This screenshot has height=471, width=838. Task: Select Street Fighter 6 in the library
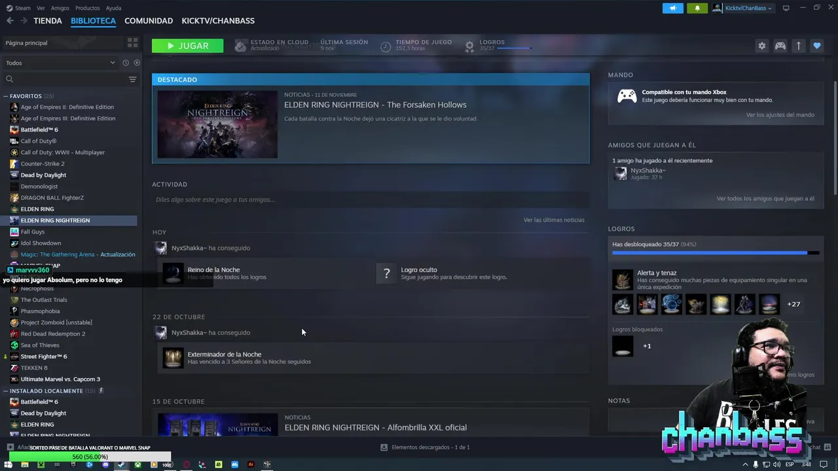pos(44,356)
